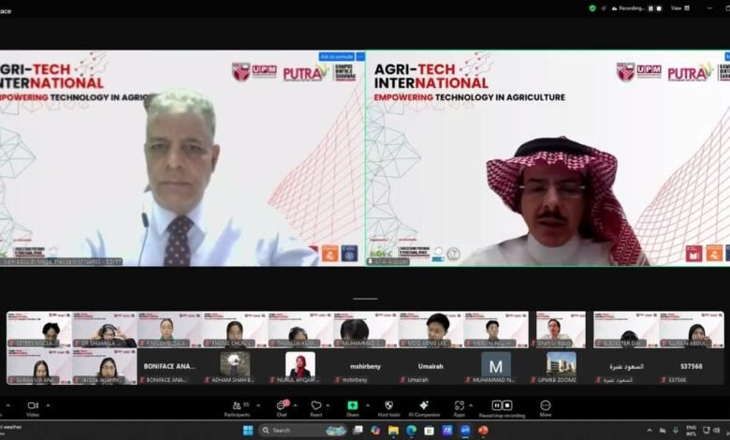The width and height of the screenshot is (730, 440).
Task: Open the AI Companion
Action: tap(424, 408)
